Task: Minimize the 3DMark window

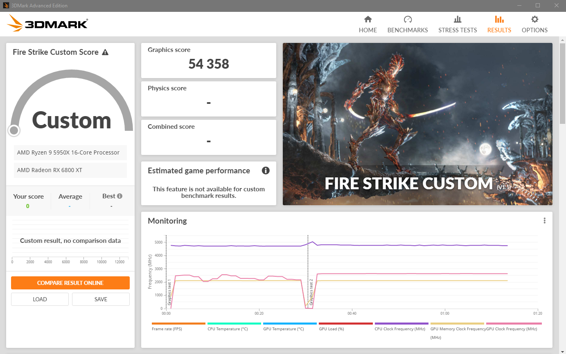Action: [x=519, y=6]
